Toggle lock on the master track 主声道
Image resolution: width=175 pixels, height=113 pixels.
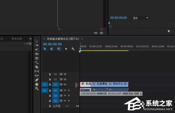pyautogui.click(x=50, y=106)
